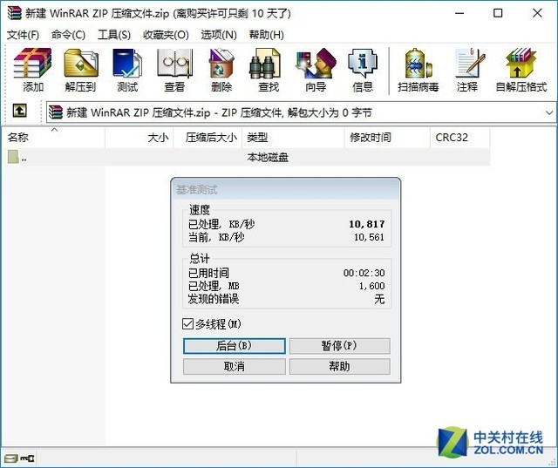Viewport: 558px width, 468px height.
Task: Toggle the Multithreading (多线程) checkbox
Action: click(x=187, y=323)
